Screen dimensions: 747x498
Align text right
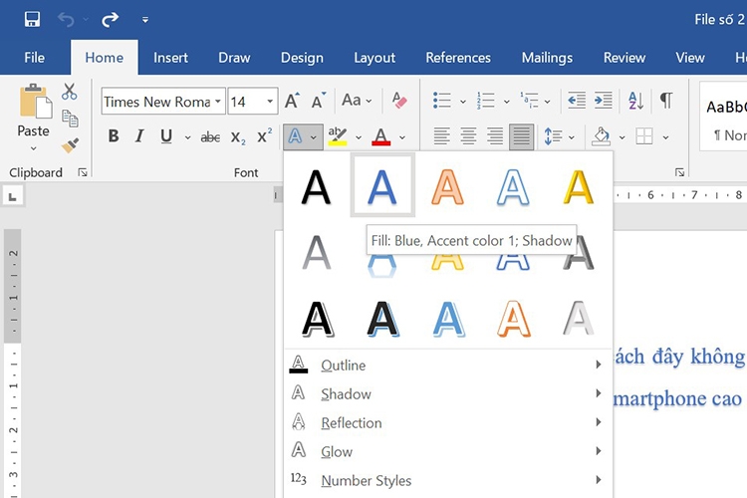(x=495, y=136)
